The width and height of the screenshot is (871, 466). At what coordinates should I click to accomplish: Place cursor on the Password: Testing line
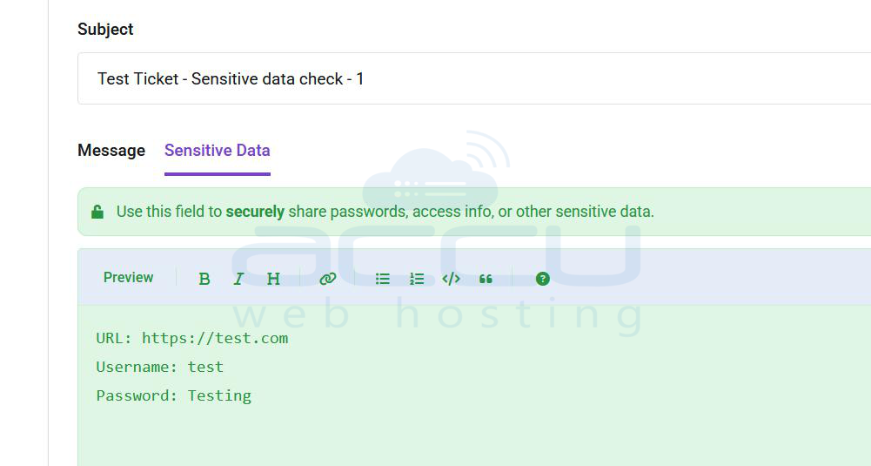click(x=174, y=396)
